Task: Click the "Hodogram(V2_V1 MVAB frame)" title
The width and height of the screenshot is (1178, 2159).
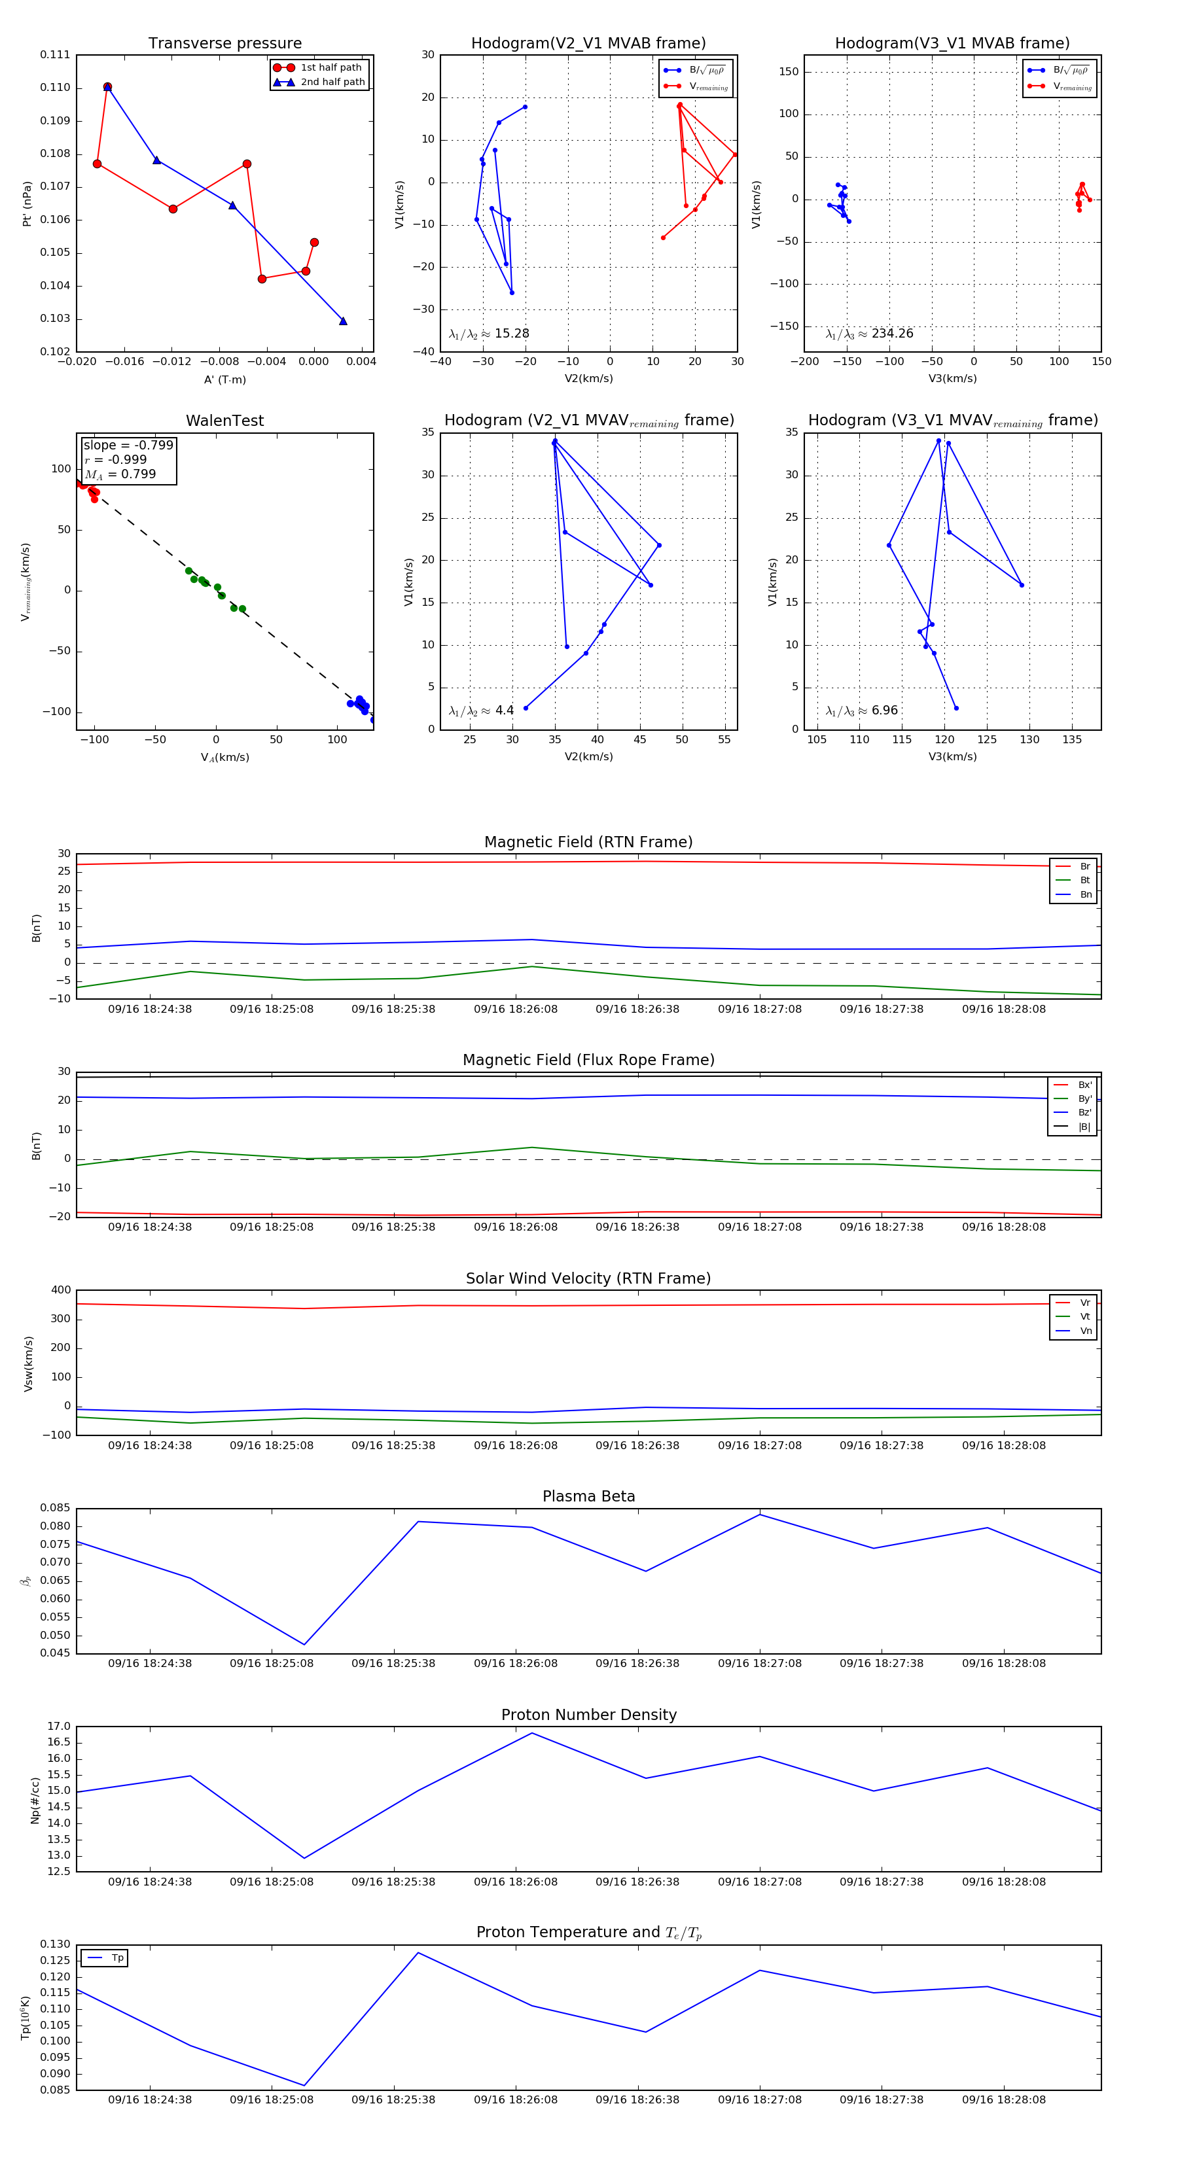Action: coord(588,44)
